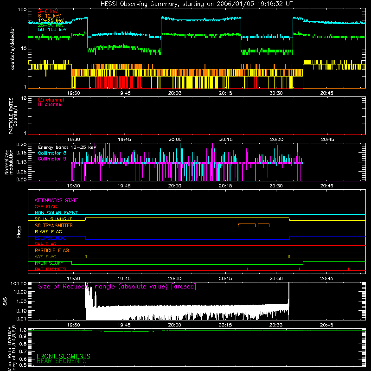Click the SC_TRANSMITTER flag label
Viewport: 371px width, 371px height.
pyautogui.click(x=54, y=225)
